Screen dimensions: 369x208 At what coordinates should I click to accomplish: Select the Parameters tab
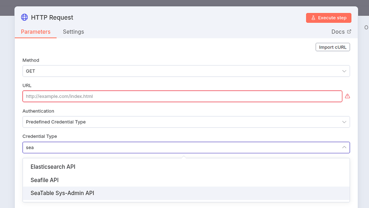tap(36, 32)
